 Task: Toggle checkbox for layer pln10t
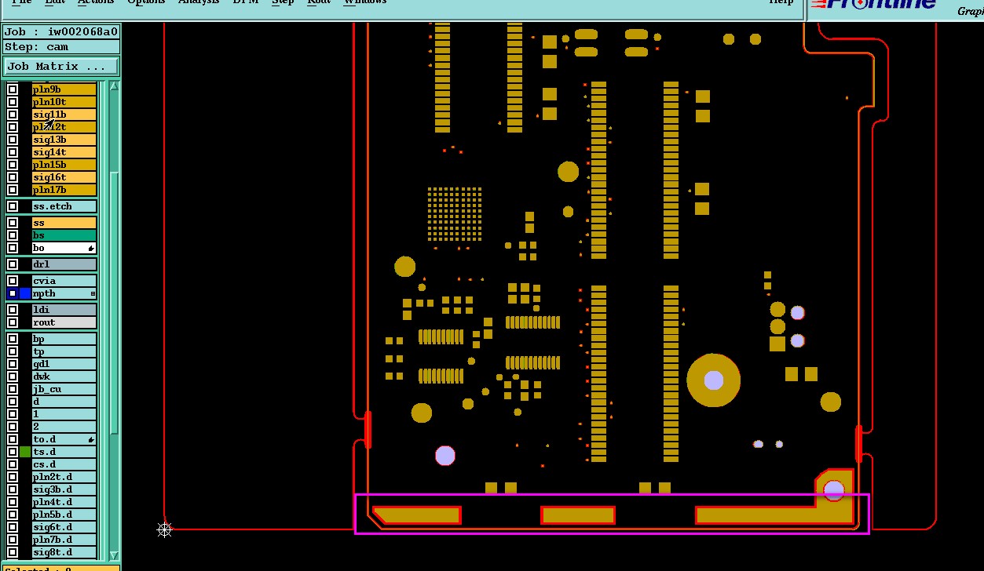(13, 102)
